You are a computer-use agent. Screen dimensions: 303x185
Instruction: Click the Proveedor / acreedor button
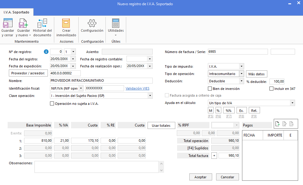click(x=28, y=73)
